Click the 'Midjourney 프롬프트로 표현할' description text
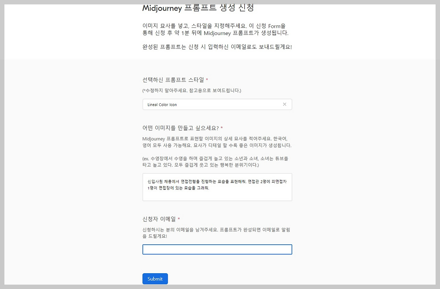Image resolution: width=440 pixels, height=289 pixels. (217, 142)
